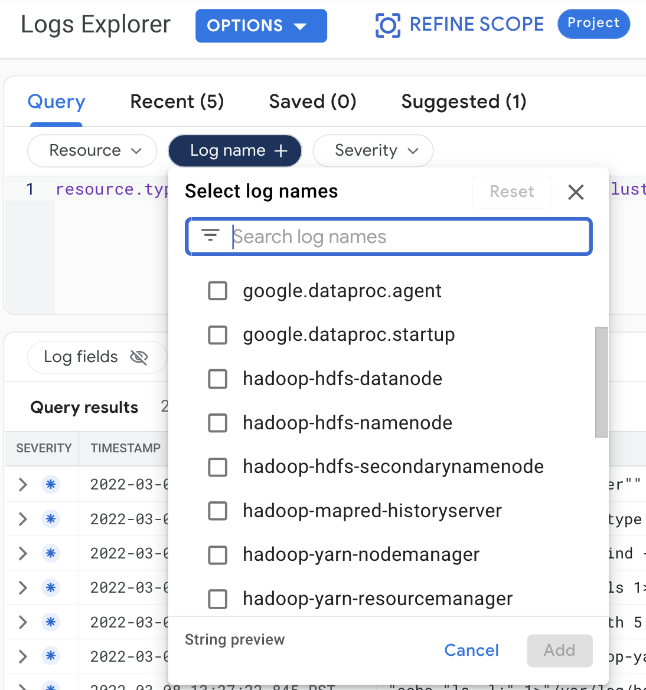Enable the hadoop-hdfs-datanode checkbox
Viewport: 646px width, 690px height.
click(218, 379)
